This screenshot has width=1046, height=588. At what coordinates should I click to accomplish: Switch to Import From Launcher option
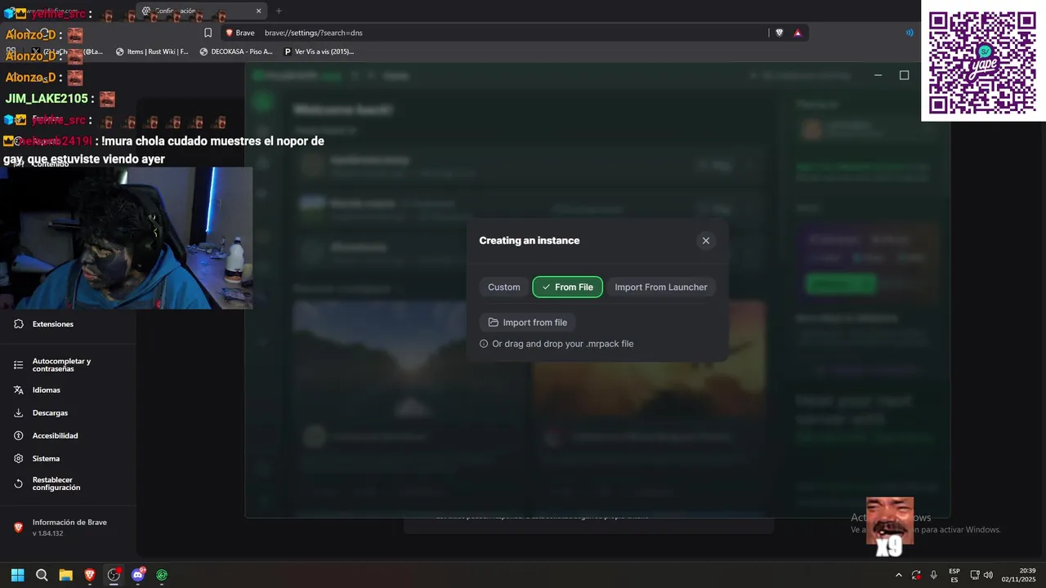[x=660, y=287]
